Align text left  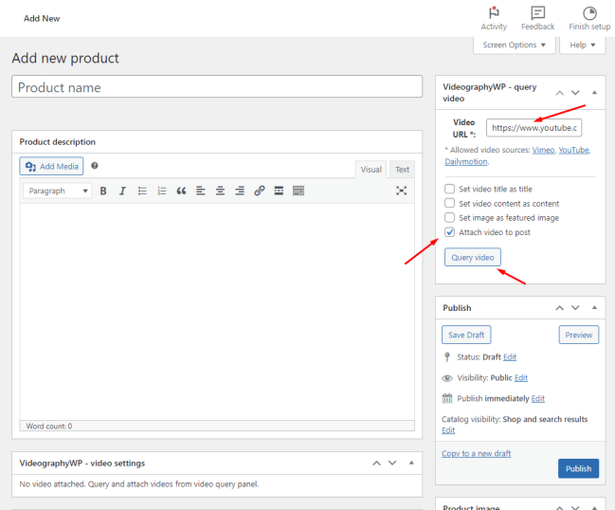(201, 191)
